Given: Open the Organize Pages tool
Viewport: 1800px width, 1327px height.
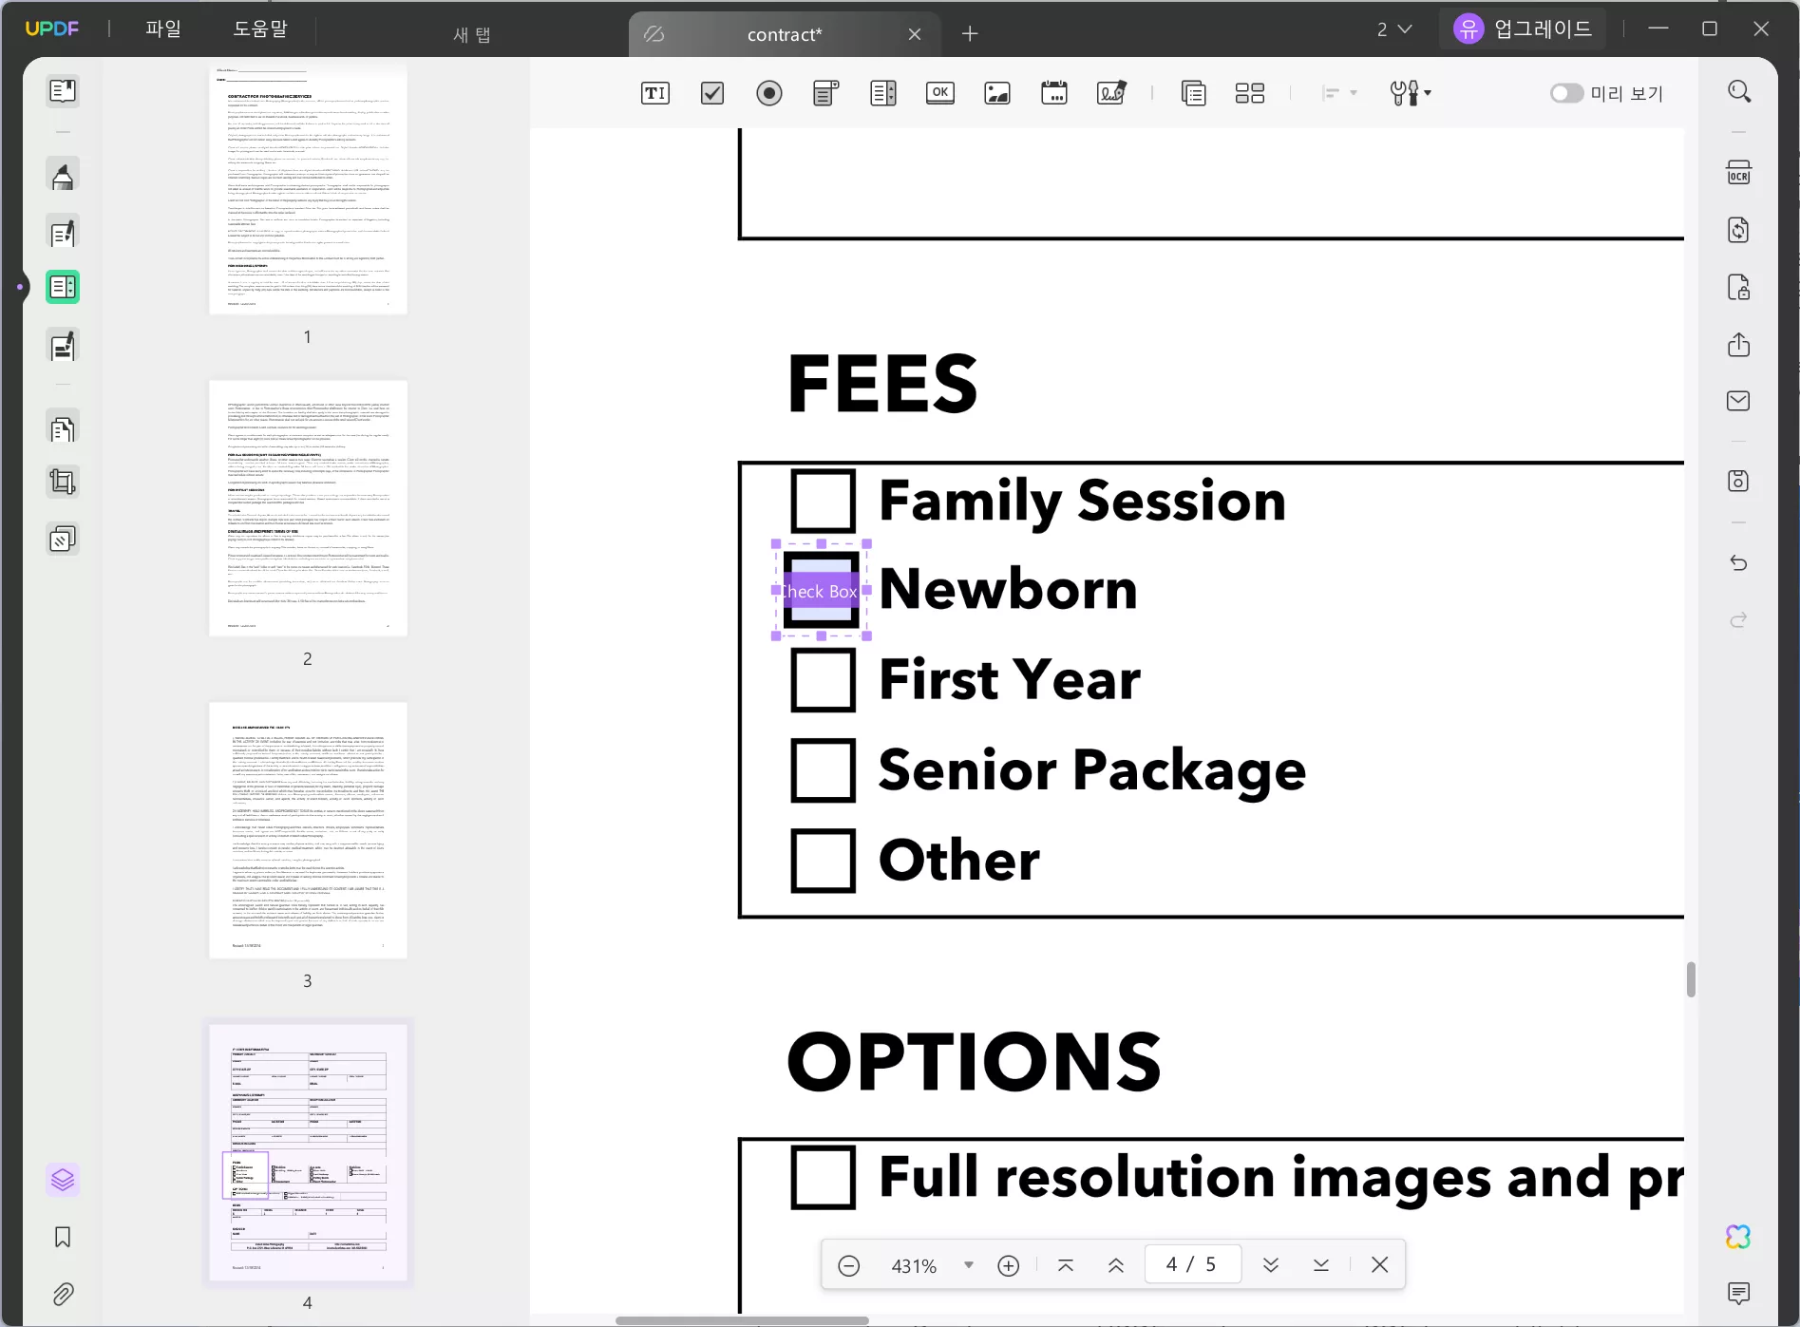Looking at the screenshot, I should (x=63, y=429).
